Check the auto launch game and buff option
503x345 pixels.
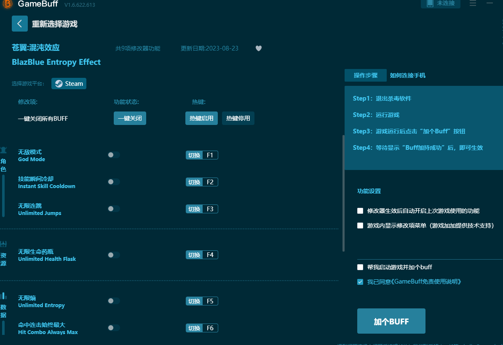[360, 267]
